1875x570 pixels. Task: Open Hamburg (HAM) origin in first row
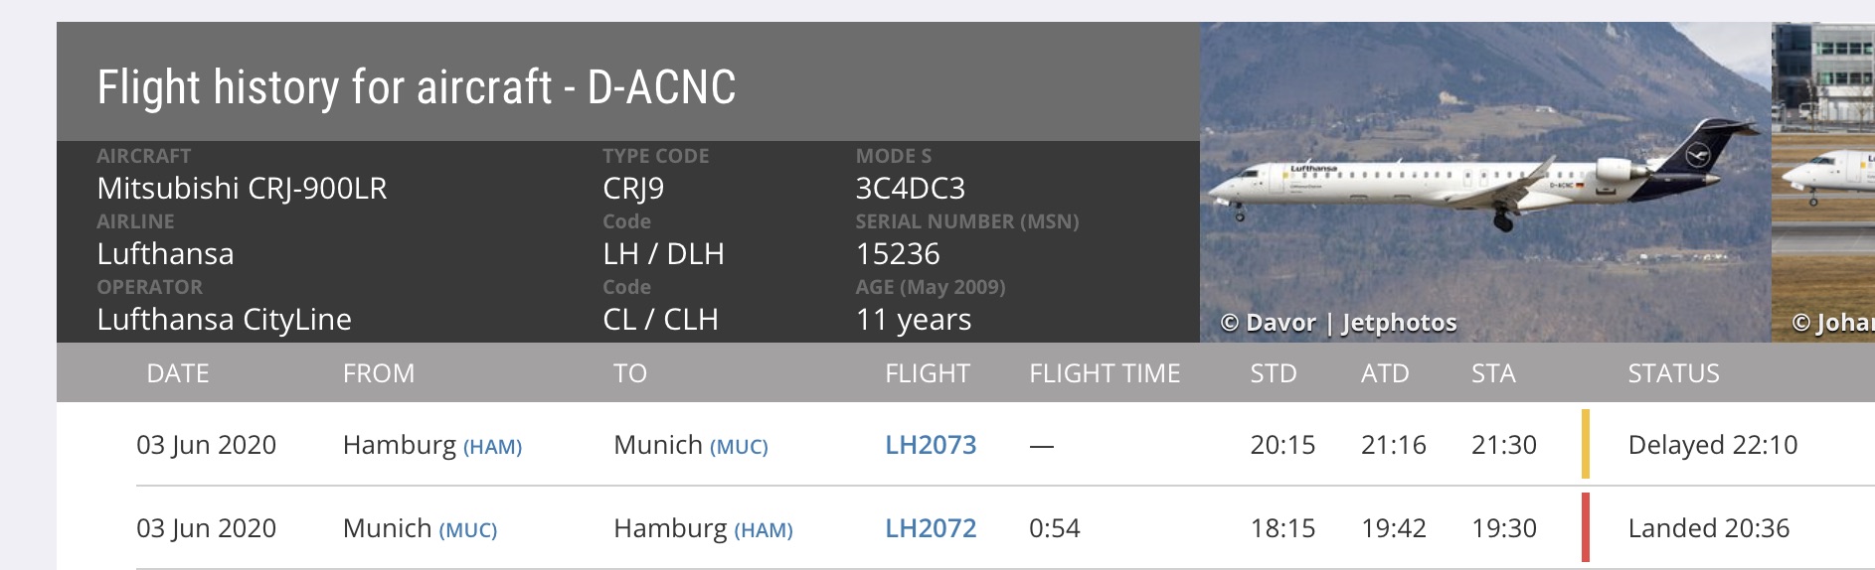coord(432,445)
